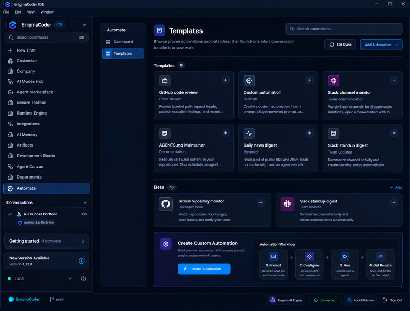The width and height of the screenshot is (410, 311).
Task: Click the GitHub repository monitor octocat icon
Action: (166, 204)
